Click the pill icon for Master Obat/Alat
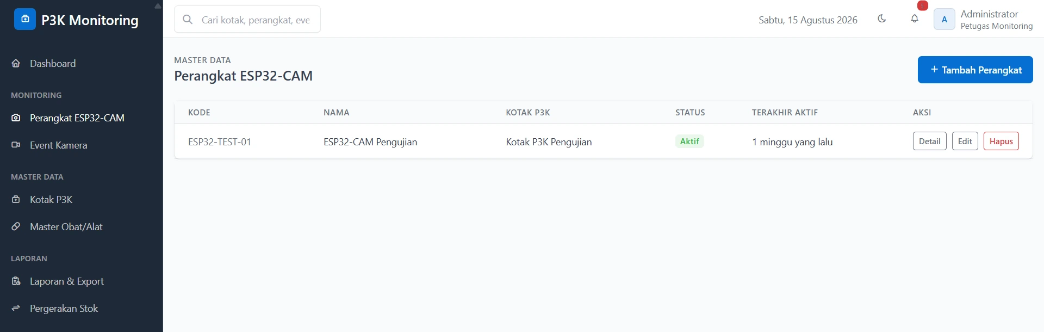Viewport: 1044px width, 332px height. 16,226
